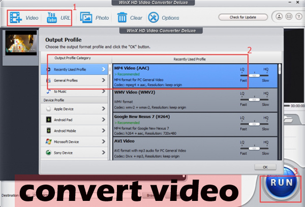
Task: Click the user account round icon
Action: 279,17
